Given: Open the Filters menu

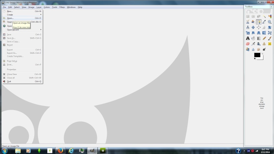Looking at the screenshot, I should coord(62,7).
